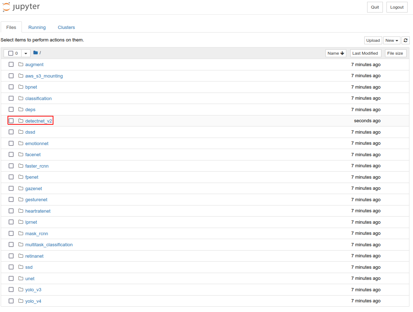Image resolution: width=413 pixels, height=312 pixels.
Task: Click the folder icon beside facenet
Action: pos(21,154)
